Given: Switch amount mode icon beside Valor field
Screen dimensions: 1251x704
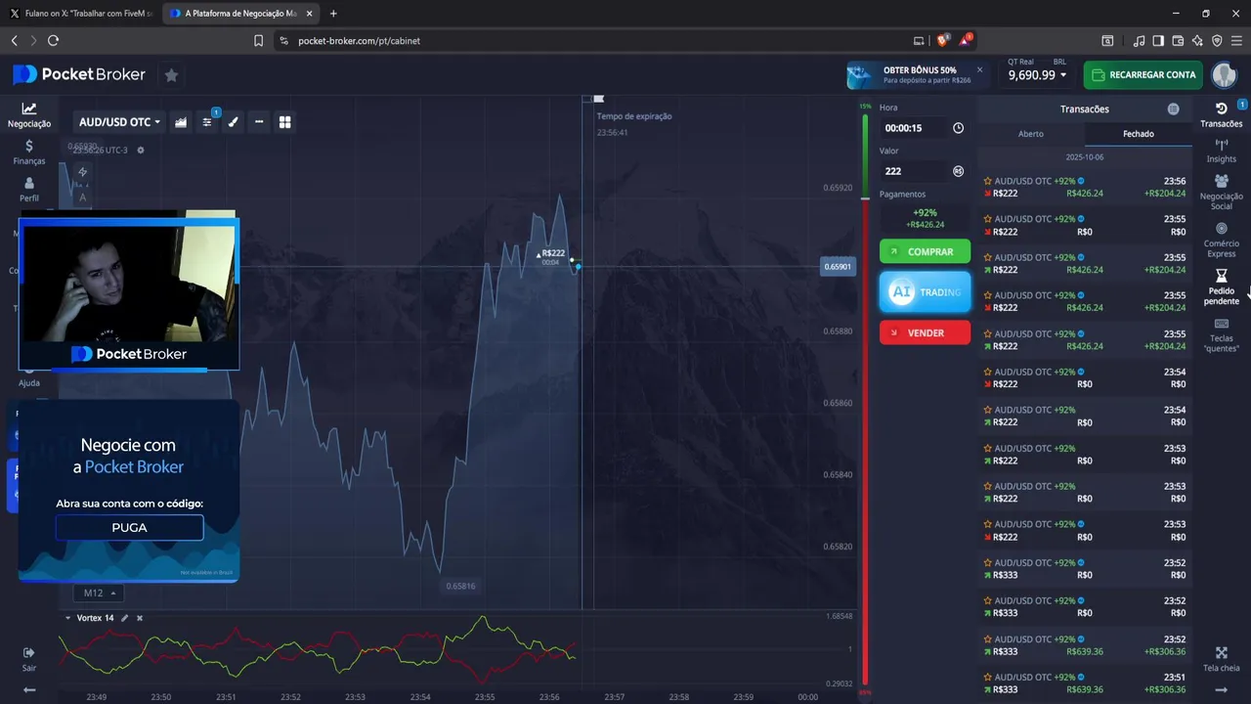Looking at the screenshot, I should click(958, 171).
